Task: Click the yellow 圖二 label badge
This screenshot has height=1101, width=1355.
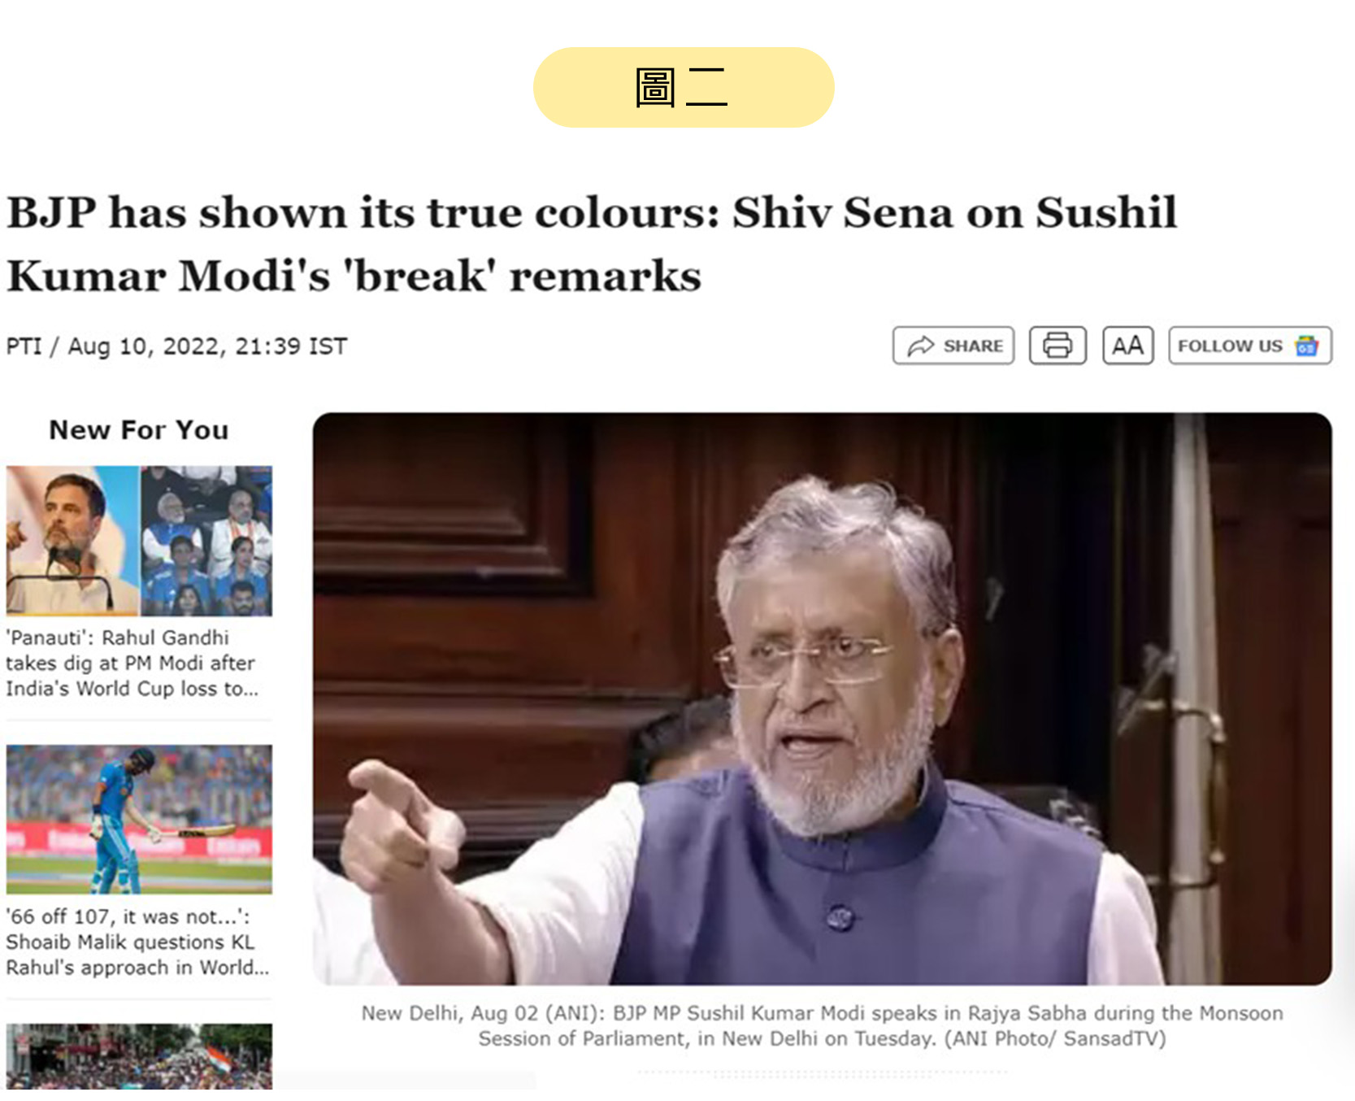Action: (x=684, y=87)
